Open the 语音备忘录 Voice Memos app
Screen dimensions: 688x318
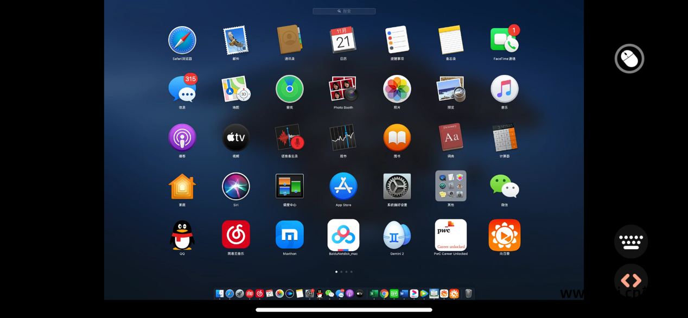pos(290,137)
